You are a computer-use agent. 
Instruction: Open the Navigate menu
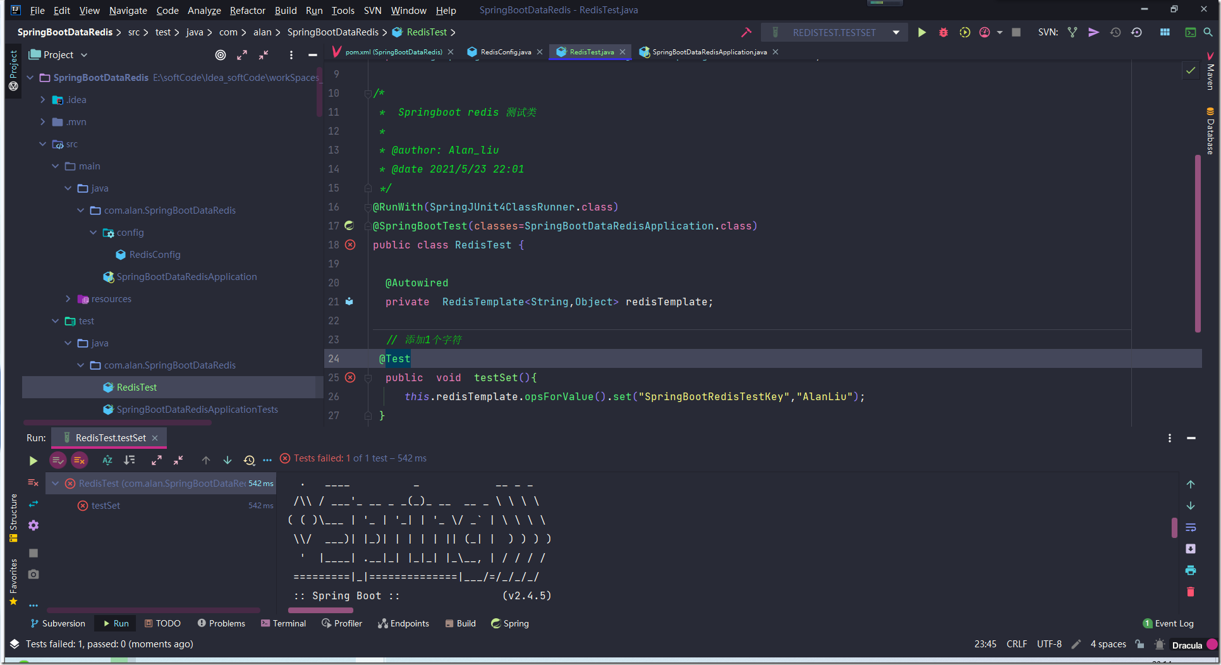128,10
